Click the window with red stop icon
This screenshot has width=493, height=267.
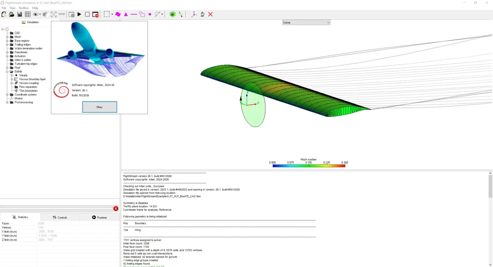pyautogui.click(x=96, y=14)
